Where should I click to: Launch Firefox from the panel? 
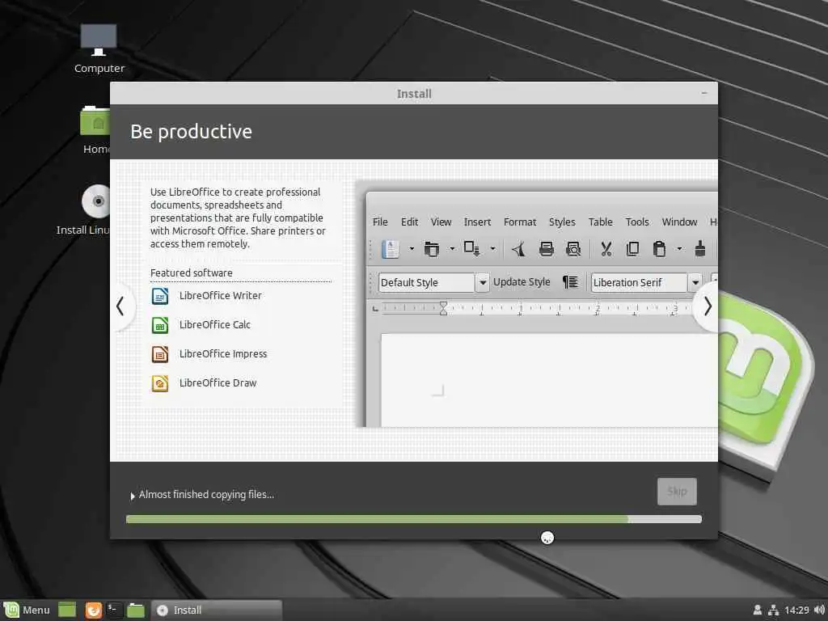pyautogui.click(x=94, y=610)
